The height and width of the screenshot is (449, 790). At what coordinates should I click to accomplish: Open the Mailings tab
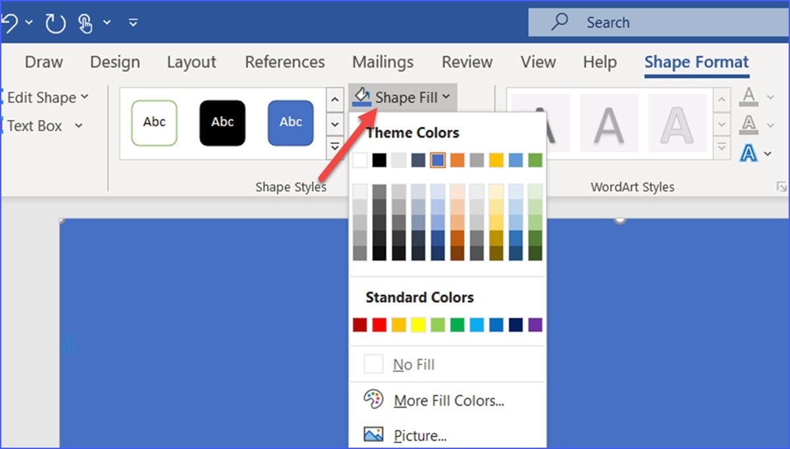382,62
